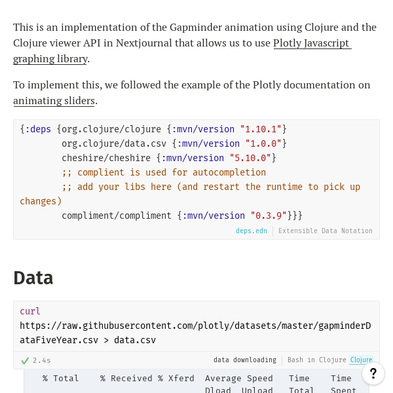Follow the animating sliders link
This screenshot has height=393, width=393.
[x=54, y=101]
